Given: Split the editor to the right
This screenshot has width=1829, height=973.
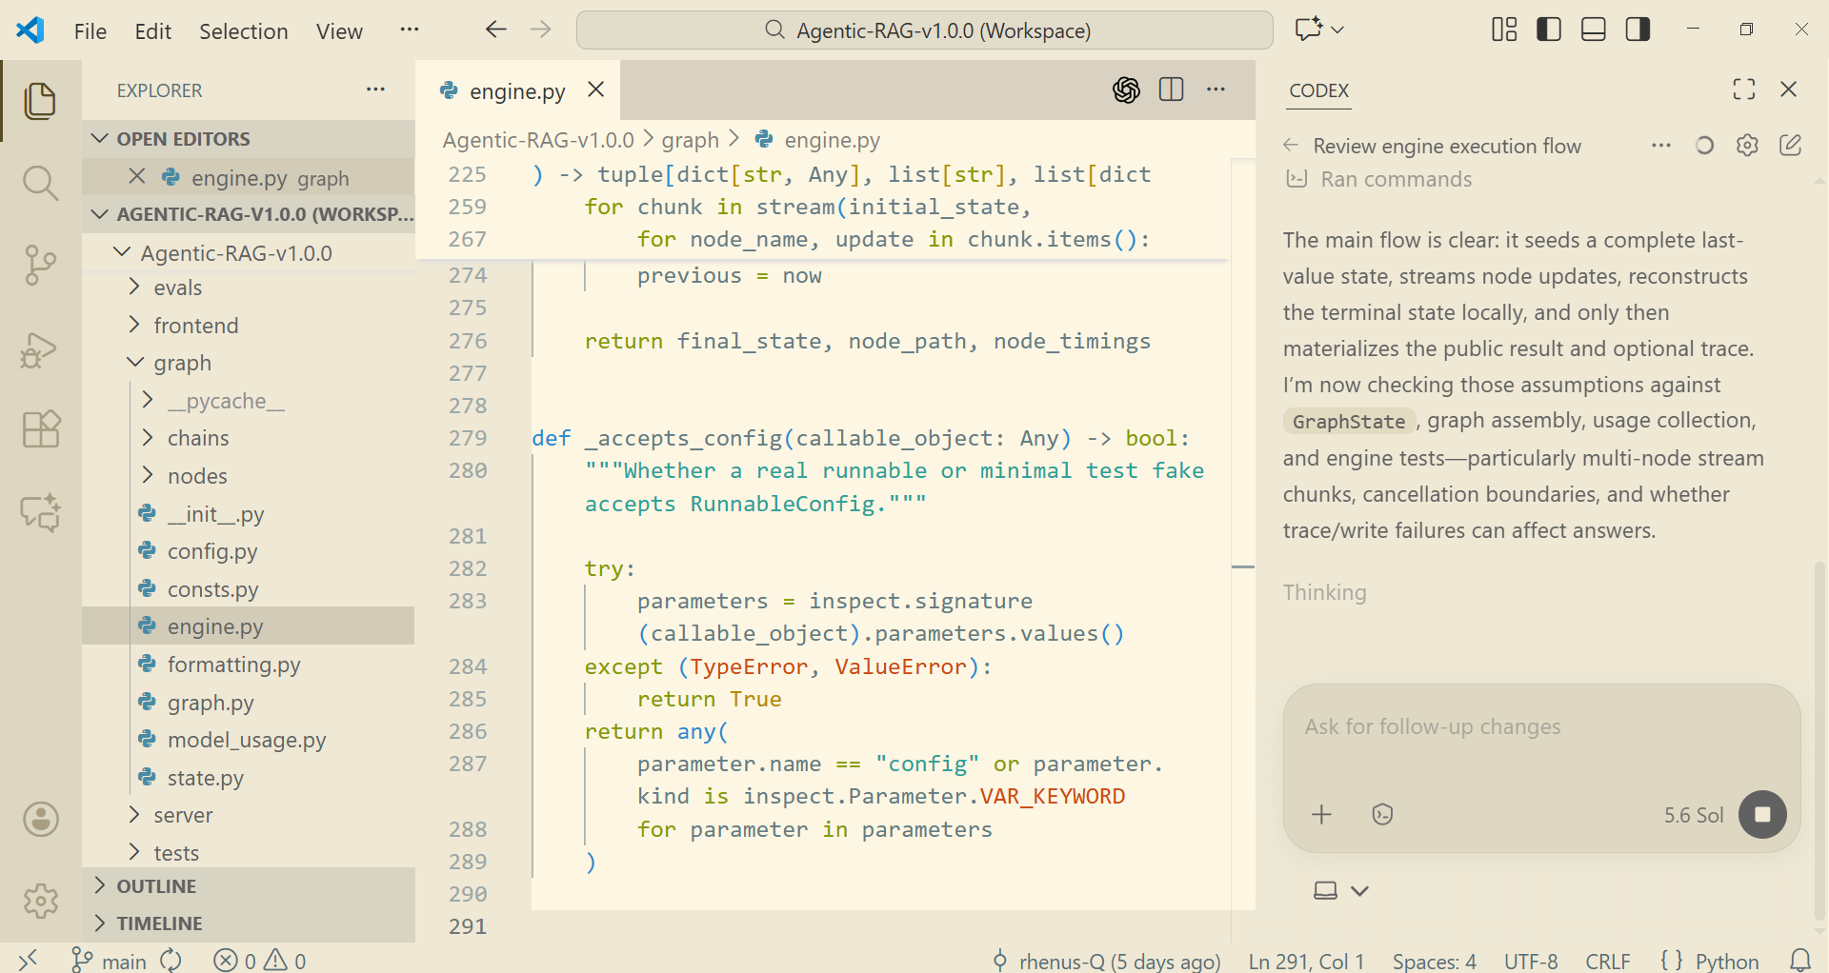Looking at the screenshot, I should tap(1171, 89).
